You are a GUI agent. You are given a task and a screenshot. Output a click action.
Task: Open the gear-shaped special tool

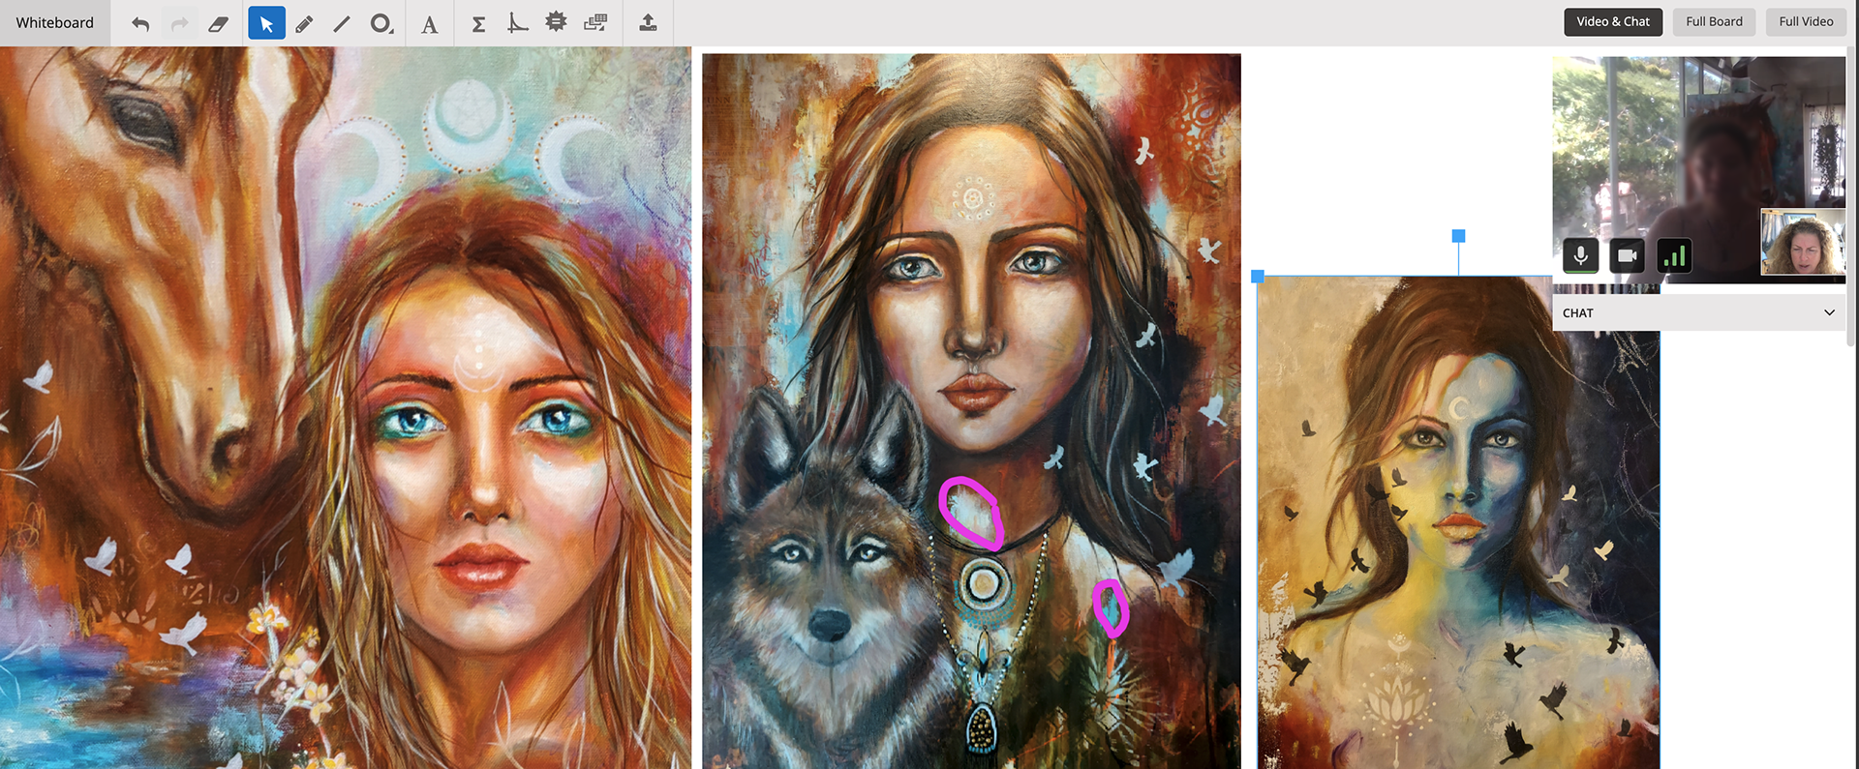tap(556, 22)
